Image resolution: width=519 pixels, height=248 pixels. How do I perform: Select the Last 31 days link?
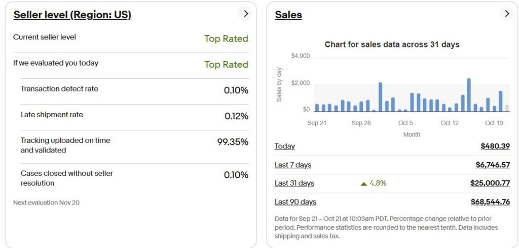click(x=294, y=183)
